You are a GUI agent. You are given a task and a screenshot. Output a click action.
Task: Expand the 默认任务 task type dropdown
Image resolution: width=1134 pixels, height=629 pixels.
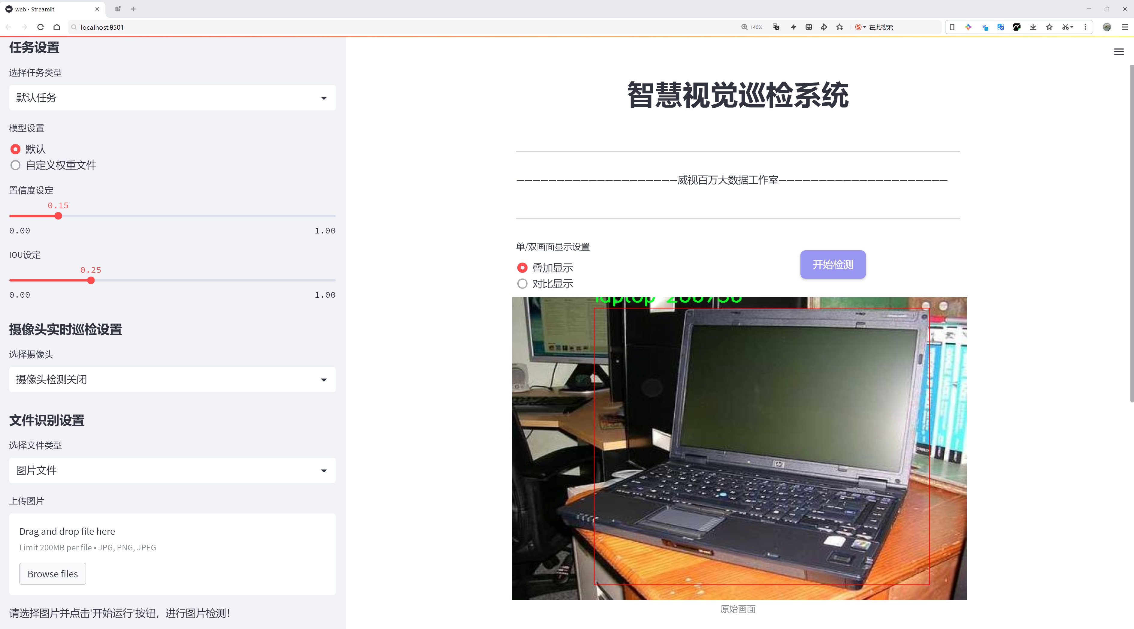[x=172, y=98]
